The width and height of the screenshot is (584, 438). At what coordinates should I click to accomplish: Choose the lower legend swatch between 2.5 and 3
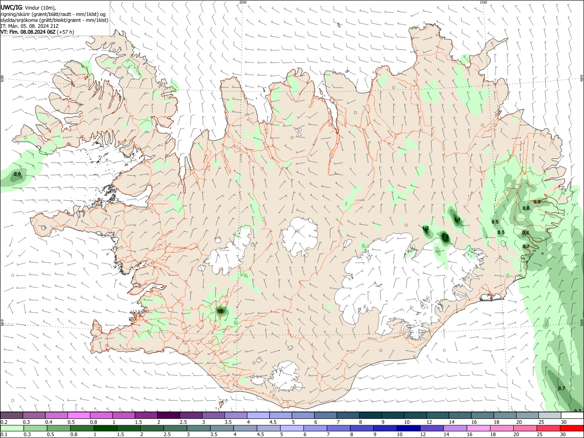(x=175, y=428)
